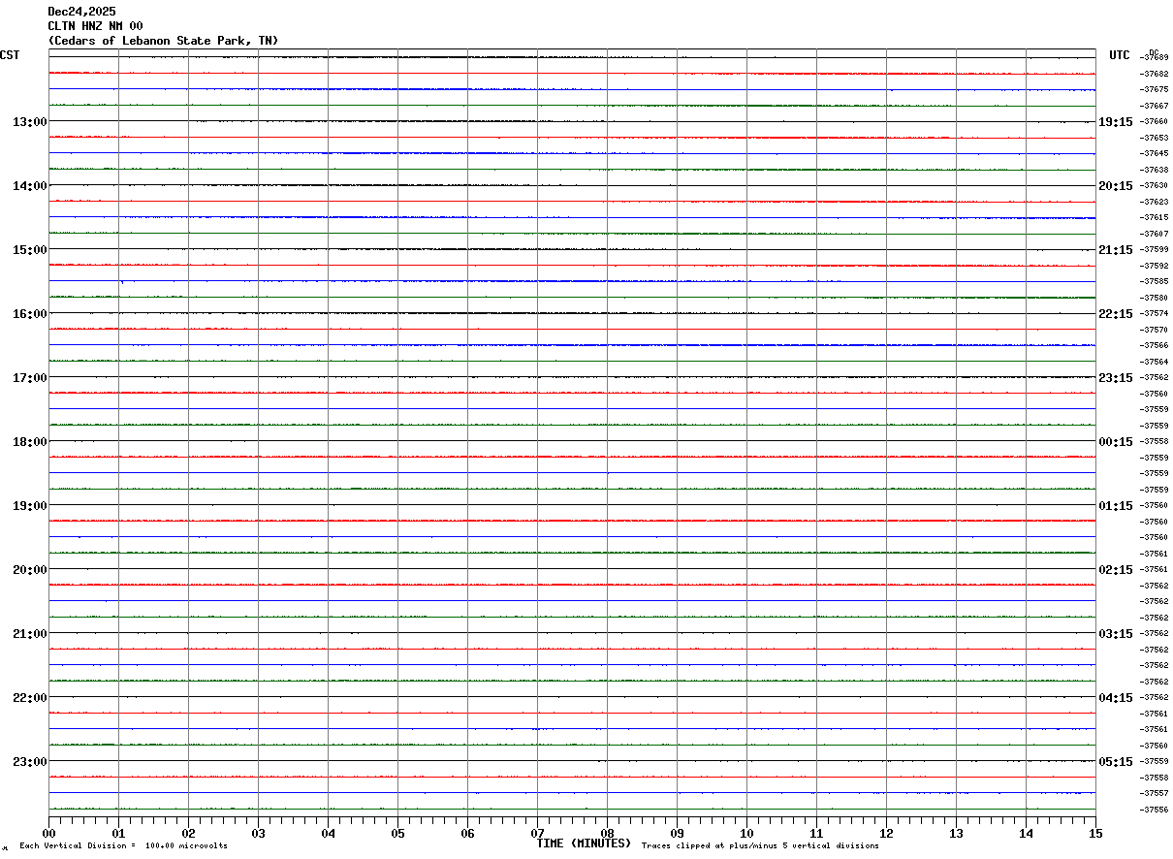Click the "04:15" UTC time label
Viewport: 1173px width, 859px height.
(1115, 698)
